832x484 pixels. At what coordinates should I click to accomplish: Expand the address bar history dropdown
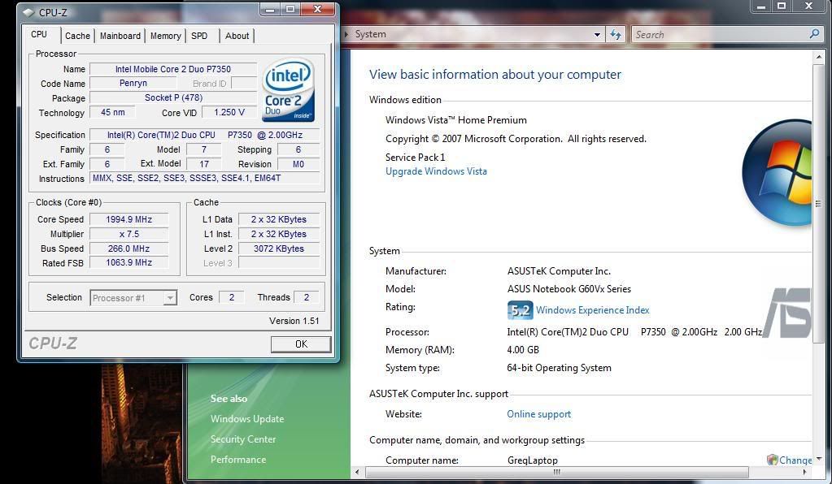tap(597, 35)
